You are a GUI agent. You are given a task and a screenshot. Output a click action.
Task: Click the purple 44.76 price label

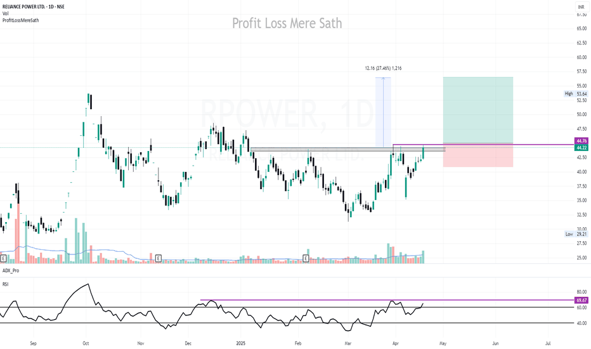pos(581,141)
